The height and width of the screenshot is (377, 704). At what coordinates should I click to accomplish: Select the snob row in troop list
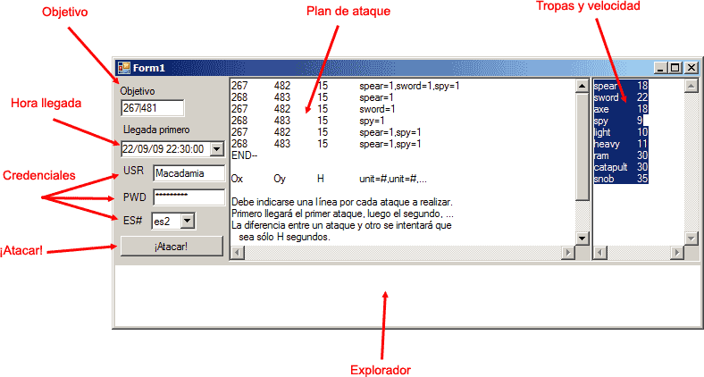621,179
